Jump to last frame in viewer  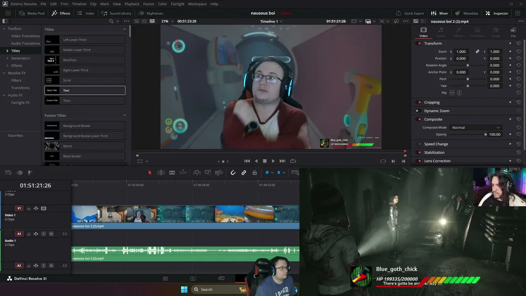[x=282, y=161]
